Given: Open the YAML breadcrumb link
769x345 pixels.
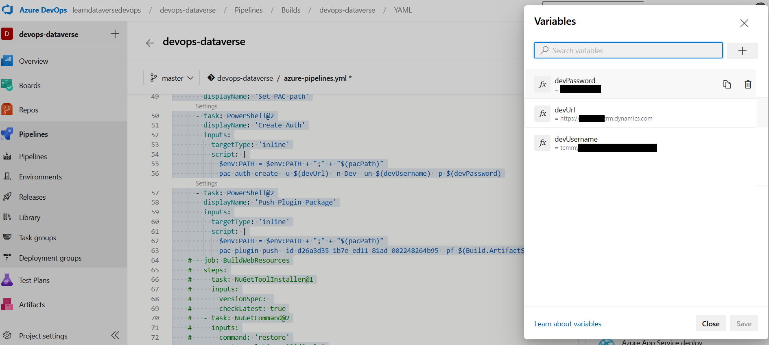Looking at the screenshot, I should point(403,10).
